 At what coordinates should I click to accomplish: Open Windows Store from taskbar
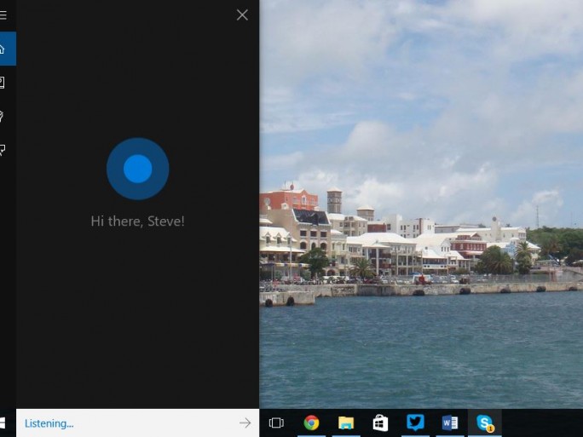[380, 423]
